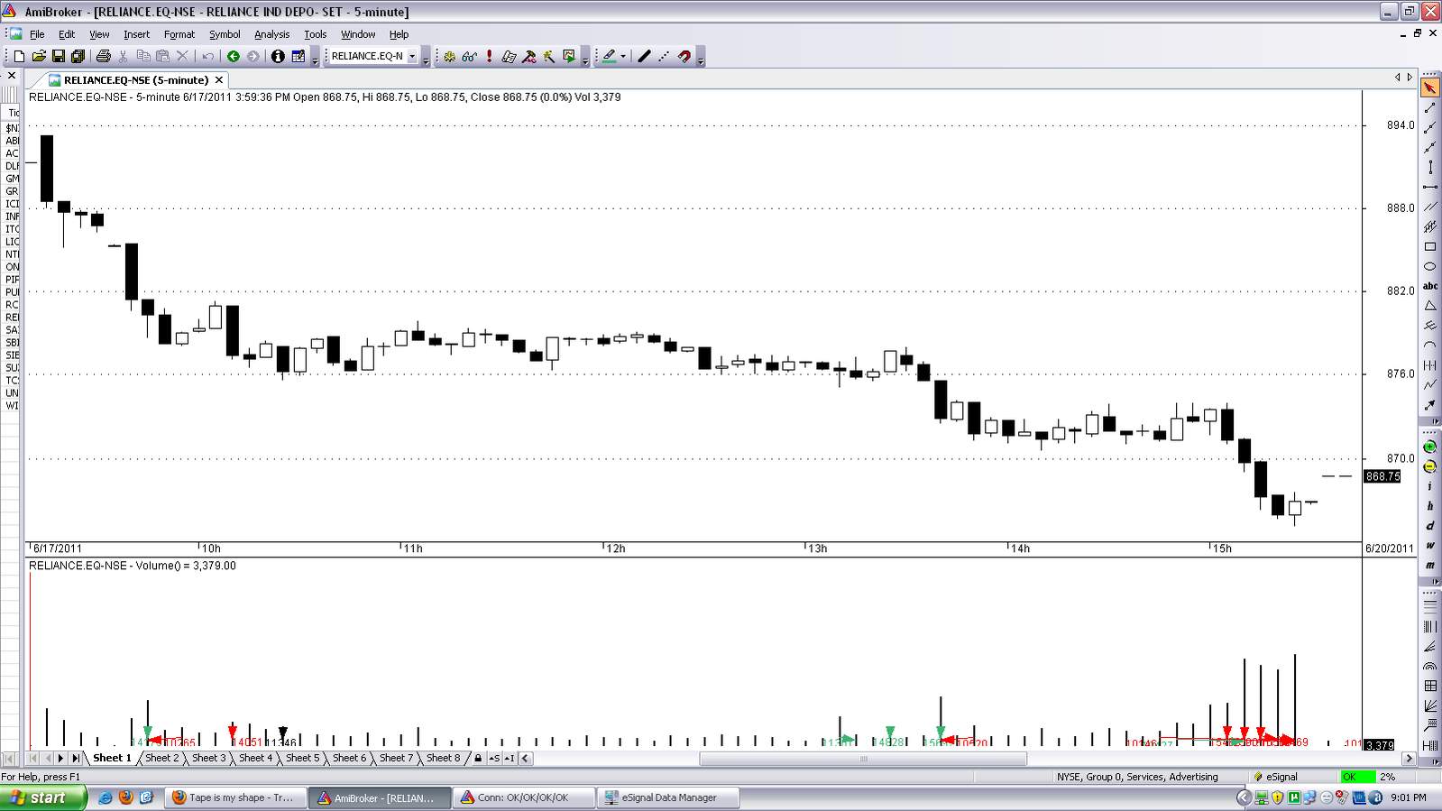Image resolution: width=1442 pixels, height=811 pixels.
Task: Click the horizontal chart scrollbar thumb
Action: pos(863,759)
